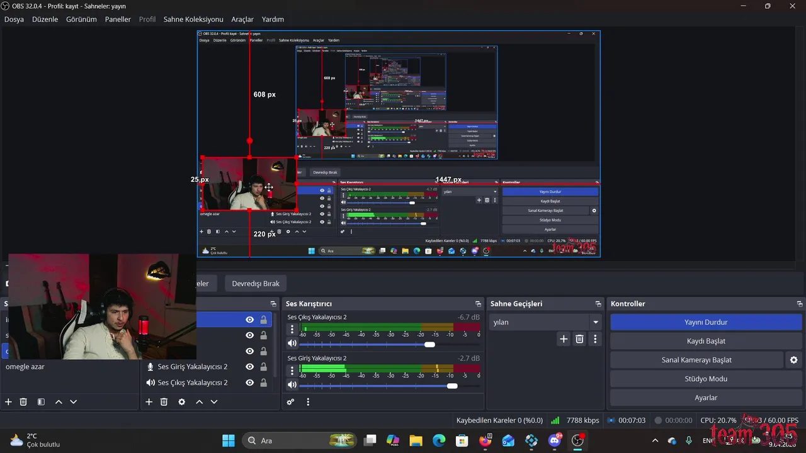806x453 pixels.
Task: Open virtual camera settings gear icon
Action: [793, 360]
